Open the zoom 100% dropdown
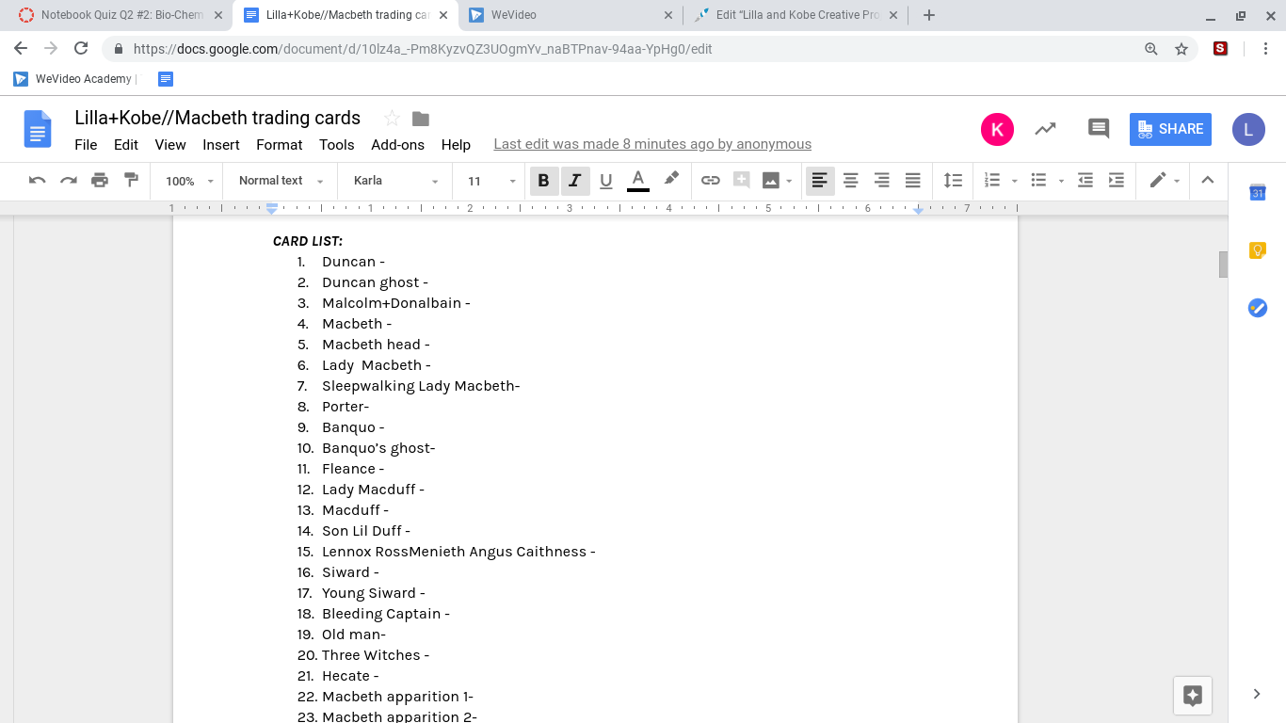The height and width of the screenshot is (723, 1286). (x=189, y=181)
